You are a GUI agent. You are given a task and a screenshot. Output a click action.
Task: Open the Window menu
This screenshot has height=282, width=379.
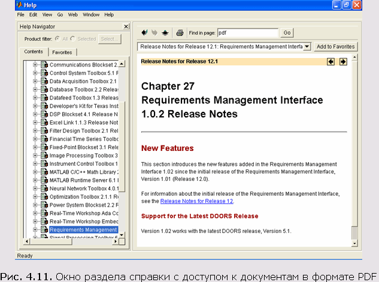pos(91,15)
